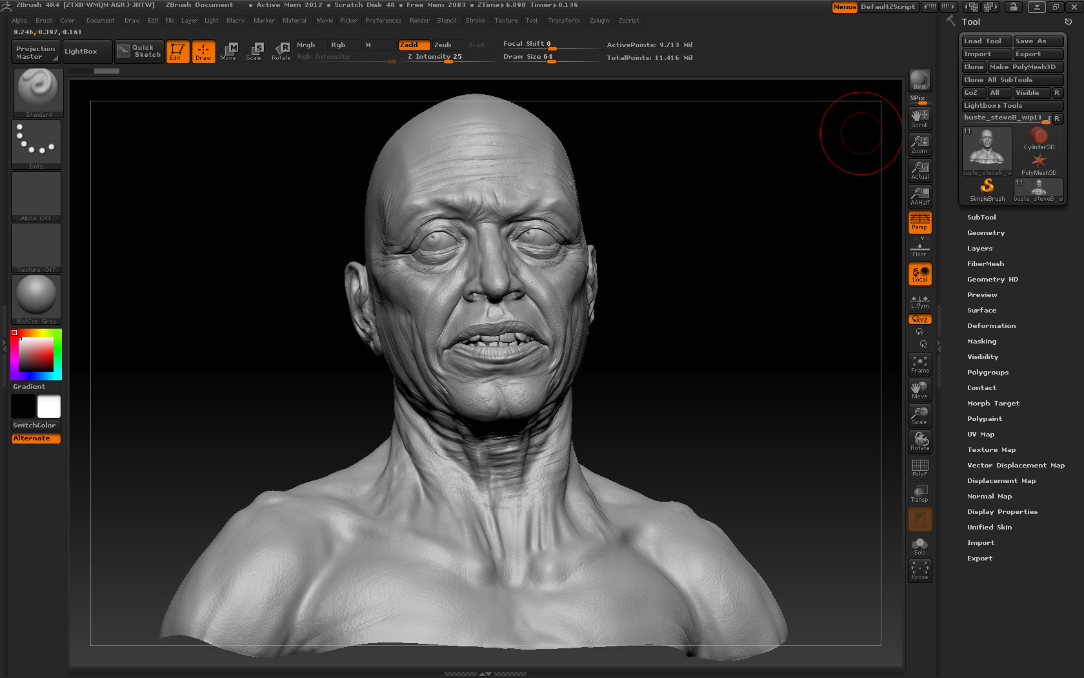Restore Tool palette with circular arrow icon
This screenshot has width=1084, height=678.
click(1069, 21)
